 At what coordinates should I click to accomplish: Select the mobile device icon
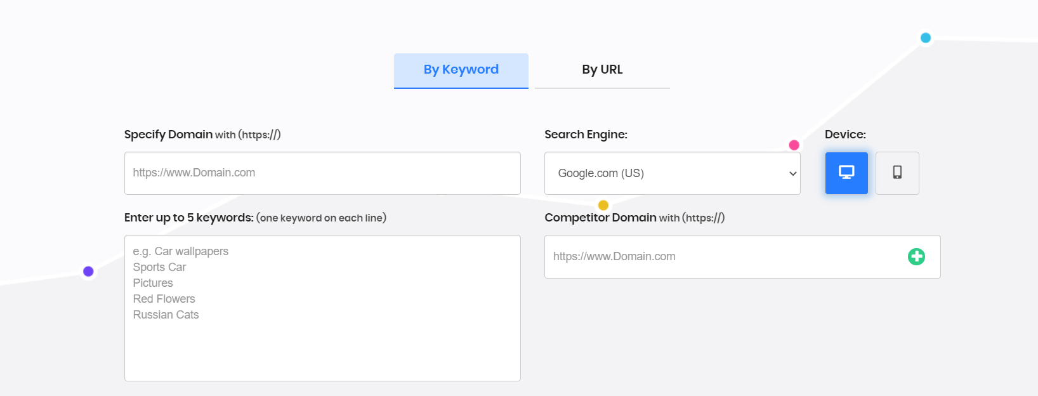[x=897, y=173]
